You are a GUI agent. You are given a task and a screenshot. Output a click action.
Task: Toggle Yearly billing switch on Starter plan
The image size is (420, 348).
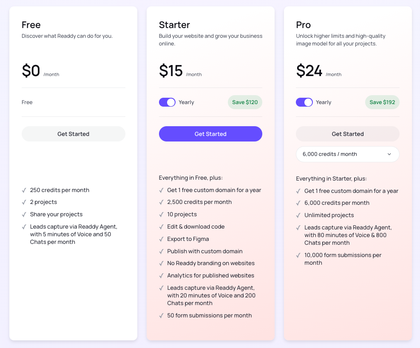pyautogui.click(x=167, y=102)
